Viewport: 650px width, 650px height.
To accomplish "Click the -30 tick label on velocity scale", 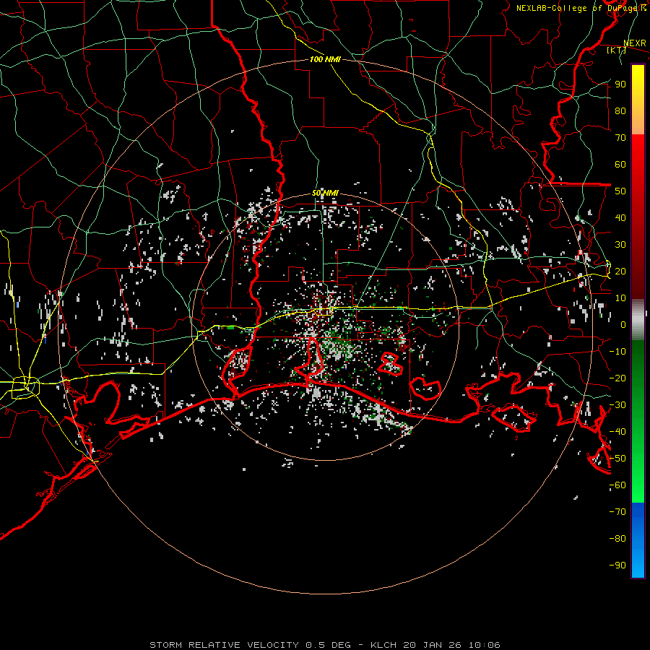I will 617,405.
